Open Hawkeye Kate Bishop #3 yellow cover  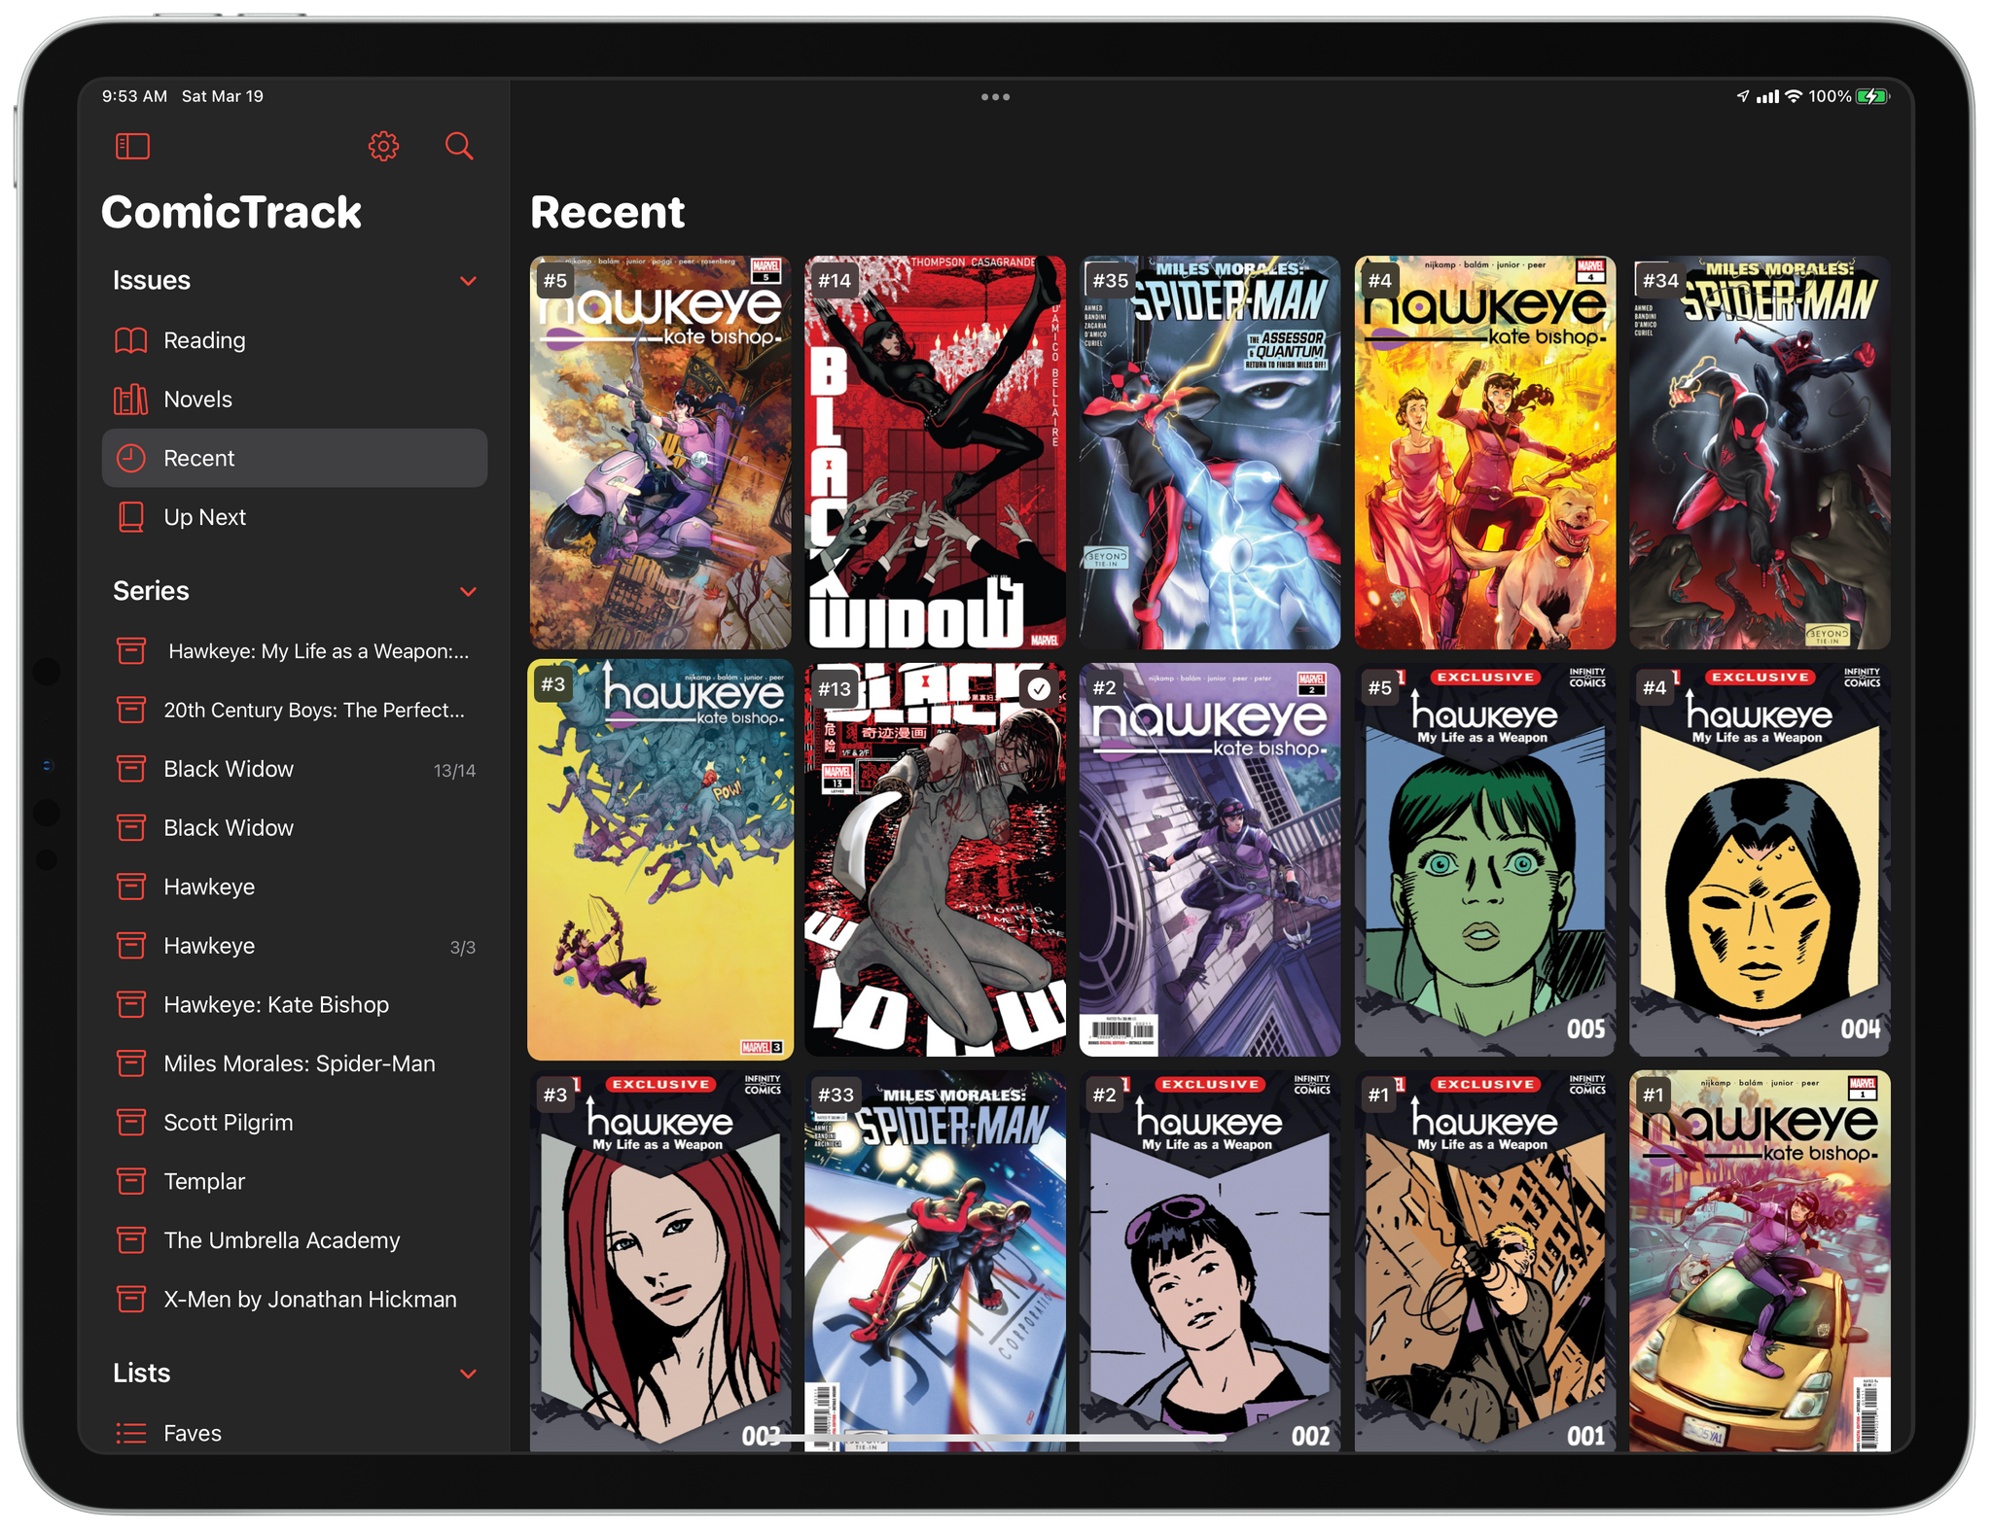[x=660, y=859]
